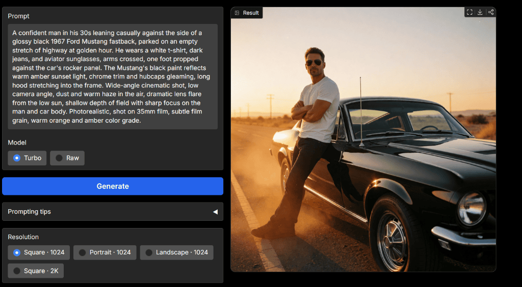This screenshot has height=287, width=522.
Task: Click the picture icon beside Result label
Action: point(237,13)
